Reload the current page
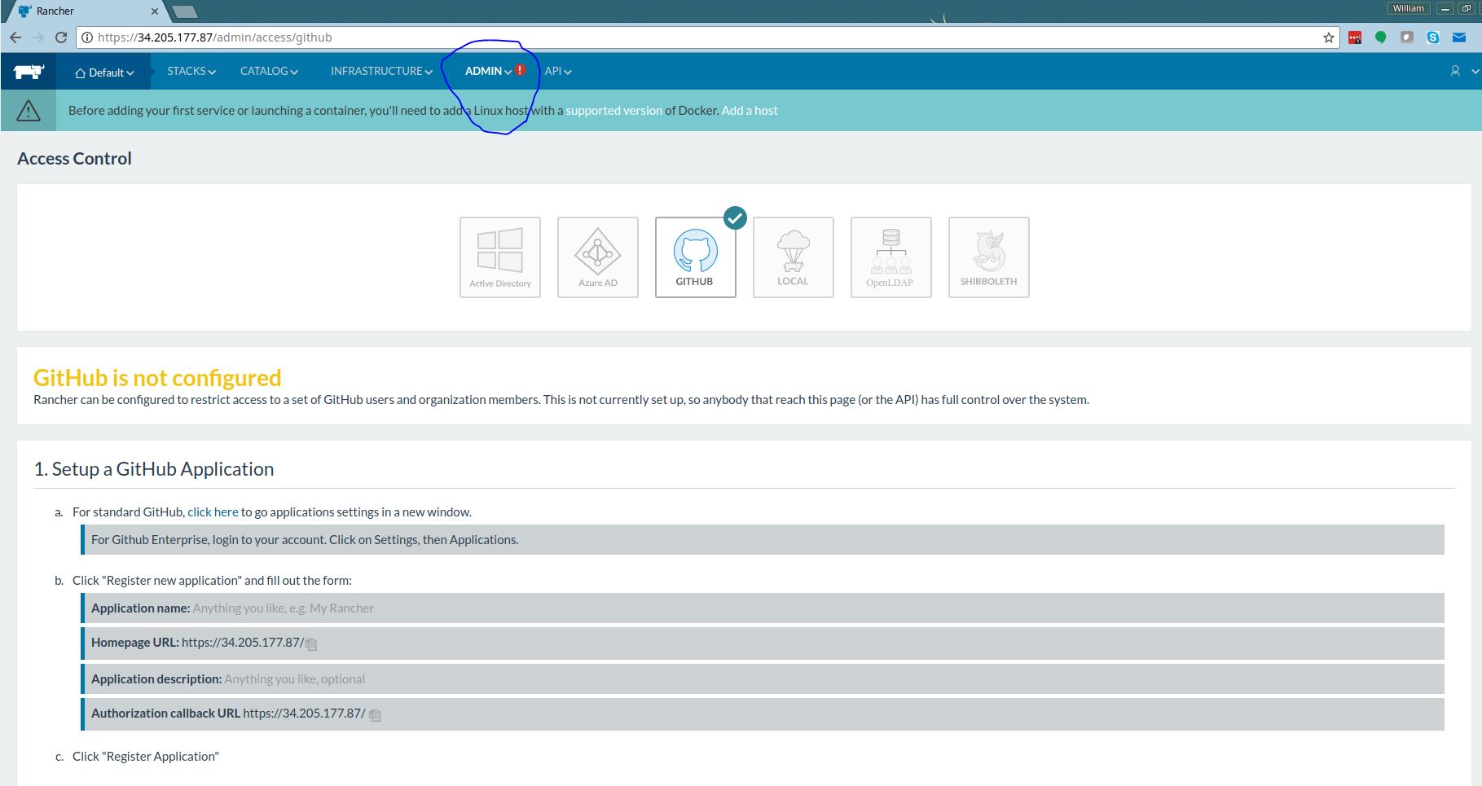Screen dimensions: 1482x786 click(61, 37)
